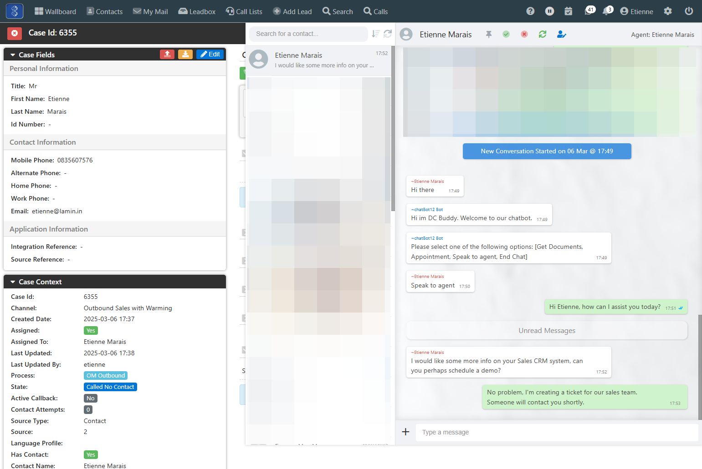Open the Wallboard menu
The width and height of the screenshot is (702, 469).
[56, 11]
